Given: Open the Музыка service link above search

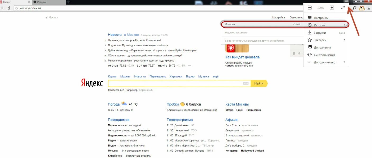Looking at the screenshot, I should [204, 76].
